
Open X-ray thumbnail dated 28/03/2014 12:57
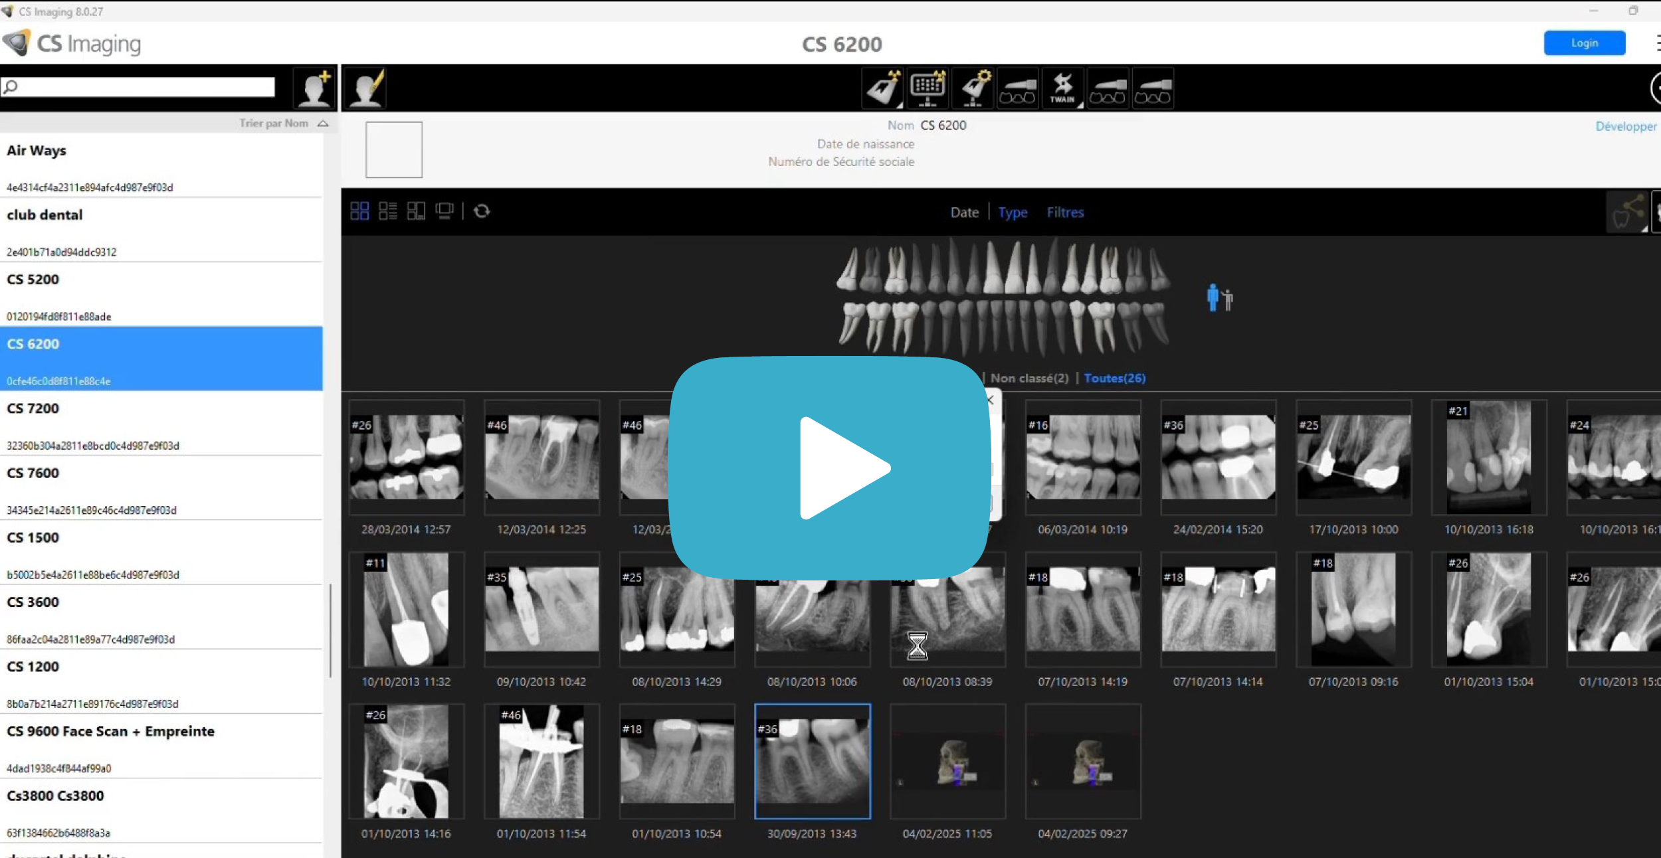tap(406, 458)
